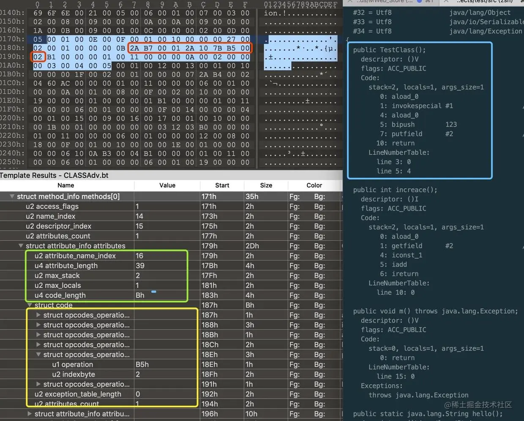Select the u4 code_length row

point(170,295)
